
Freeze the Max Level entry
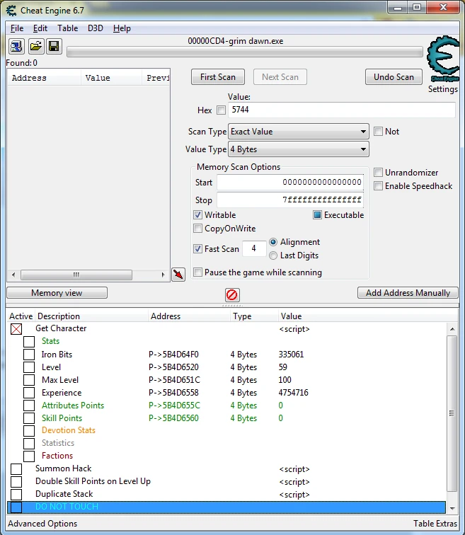coord(29,380)
